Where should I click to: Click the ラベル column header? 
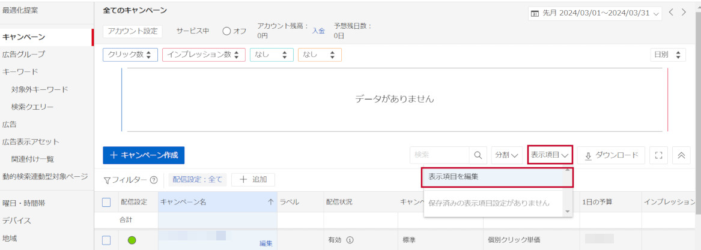[x=290, y=202]
